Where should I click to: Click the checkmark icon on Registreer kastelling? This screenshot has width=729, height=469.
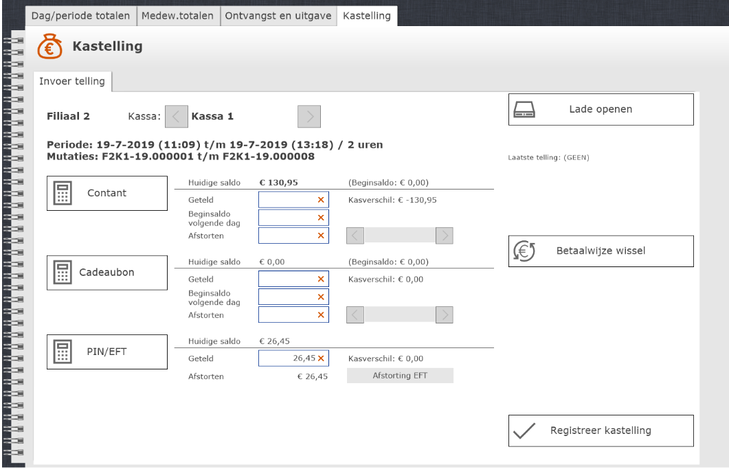(x=524, y=431)
